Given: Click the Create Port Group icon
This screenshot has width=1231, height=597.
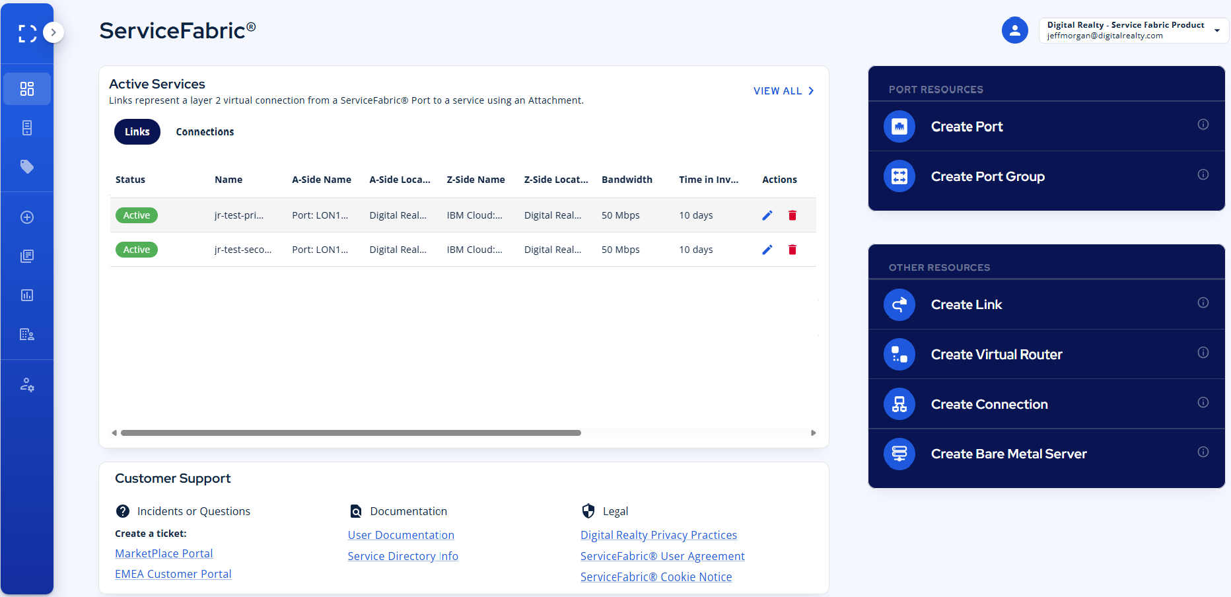Looking at the screenshot, I should pos(899,176).
